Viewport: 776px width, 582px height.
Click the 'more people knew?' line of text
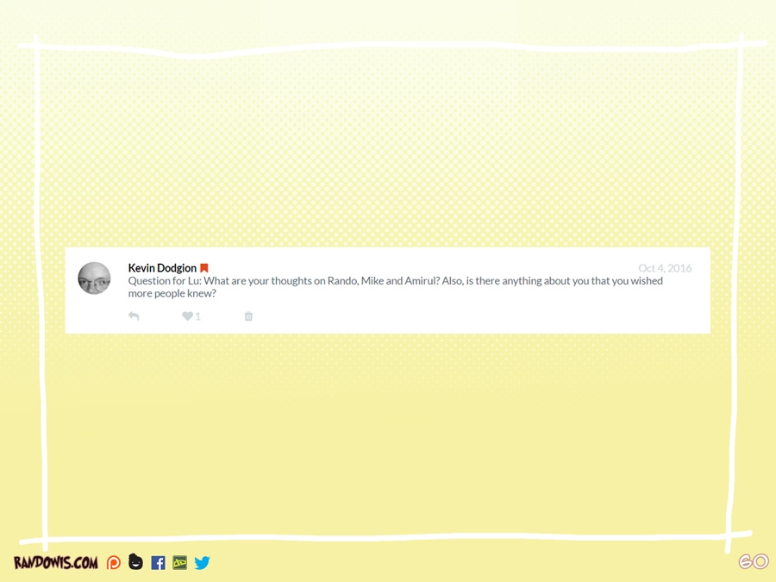coord(172,293)
